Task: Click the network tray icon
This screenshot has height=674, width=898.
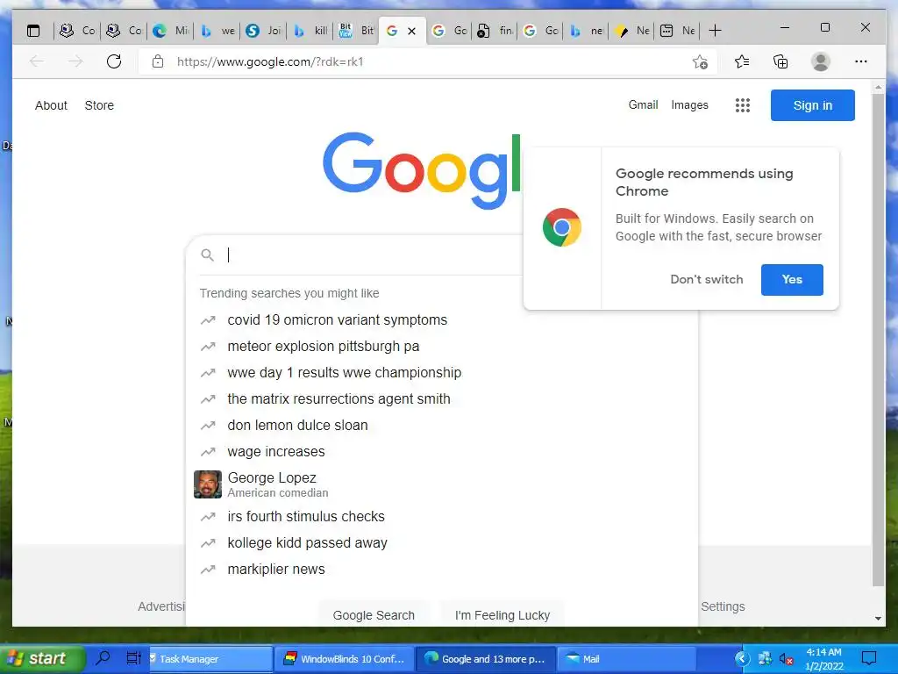Action: click(x=765, y=658)
